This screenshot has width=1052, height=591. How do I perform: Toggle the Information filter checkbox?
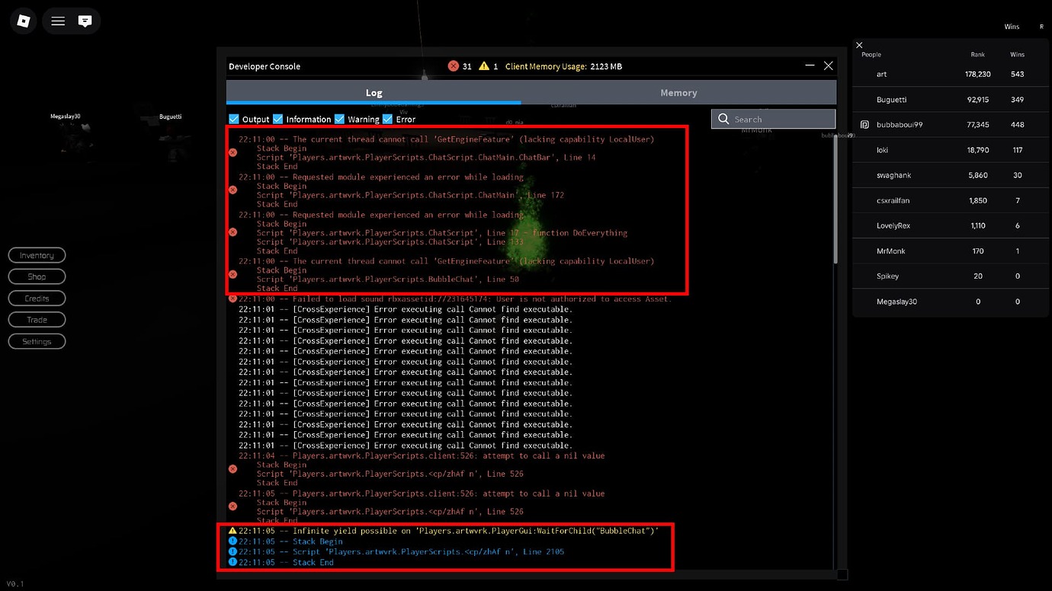pos(278,119)
